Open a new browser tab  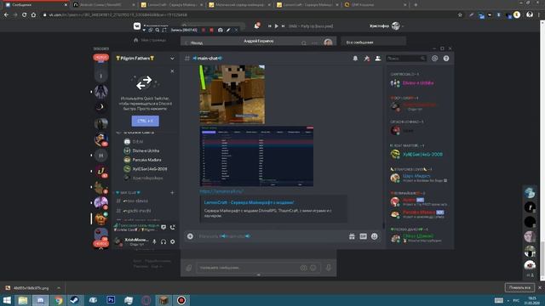[416, 5]
